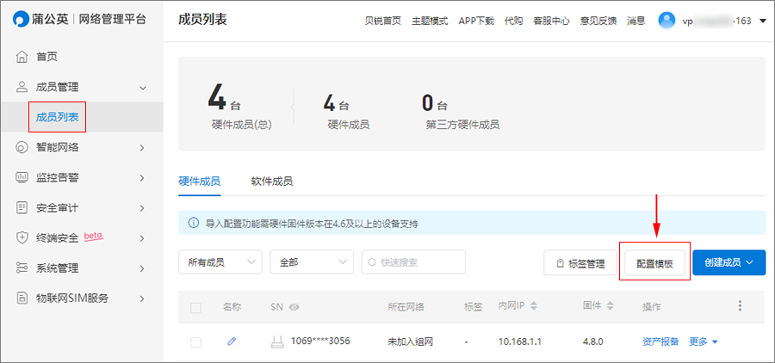The image size is (775, 363).
Task: Click the info icon in notice banner
Action: 193,224
